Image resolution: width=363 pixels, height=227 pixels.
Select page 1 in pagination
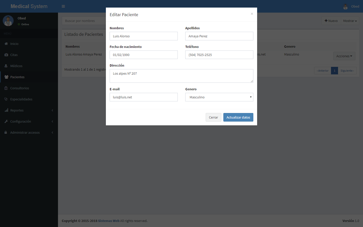(335, 71)
